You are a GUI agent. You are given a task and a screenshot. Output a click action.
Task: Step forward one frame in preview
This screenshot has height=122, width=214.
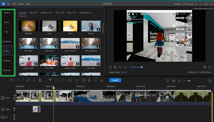point(120,67)
